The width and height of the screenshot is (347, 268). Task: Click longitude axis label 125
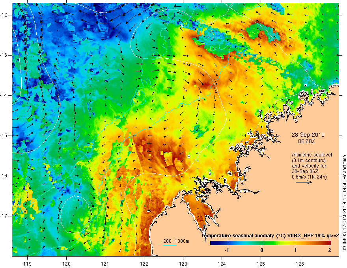(261, 264)
